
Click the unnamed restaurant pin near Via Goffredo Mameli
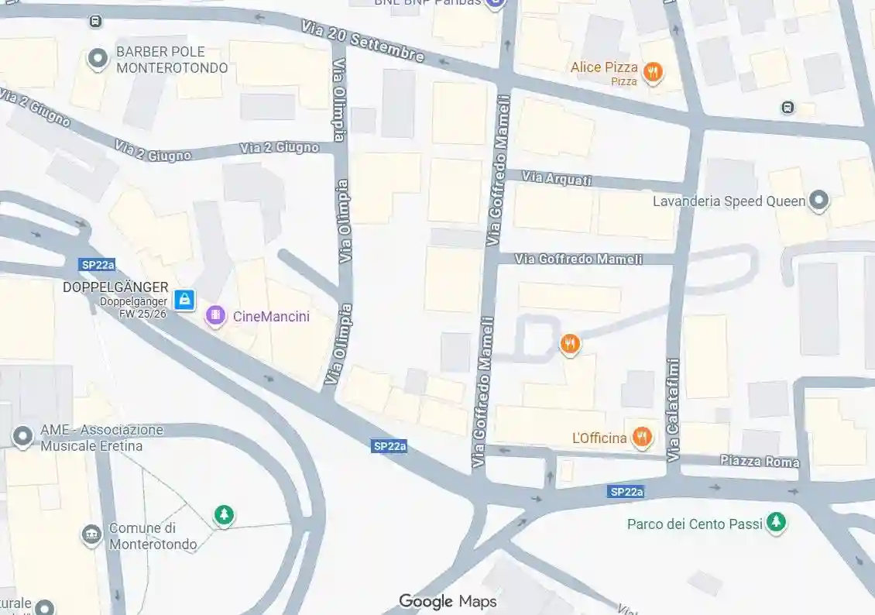coord(570,345)
